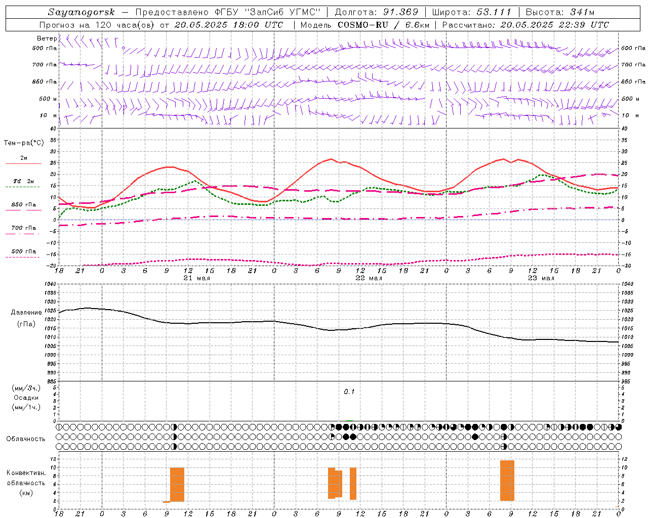Click the Давление pressure panel label
648x518 pixels.
click(26, 313)
